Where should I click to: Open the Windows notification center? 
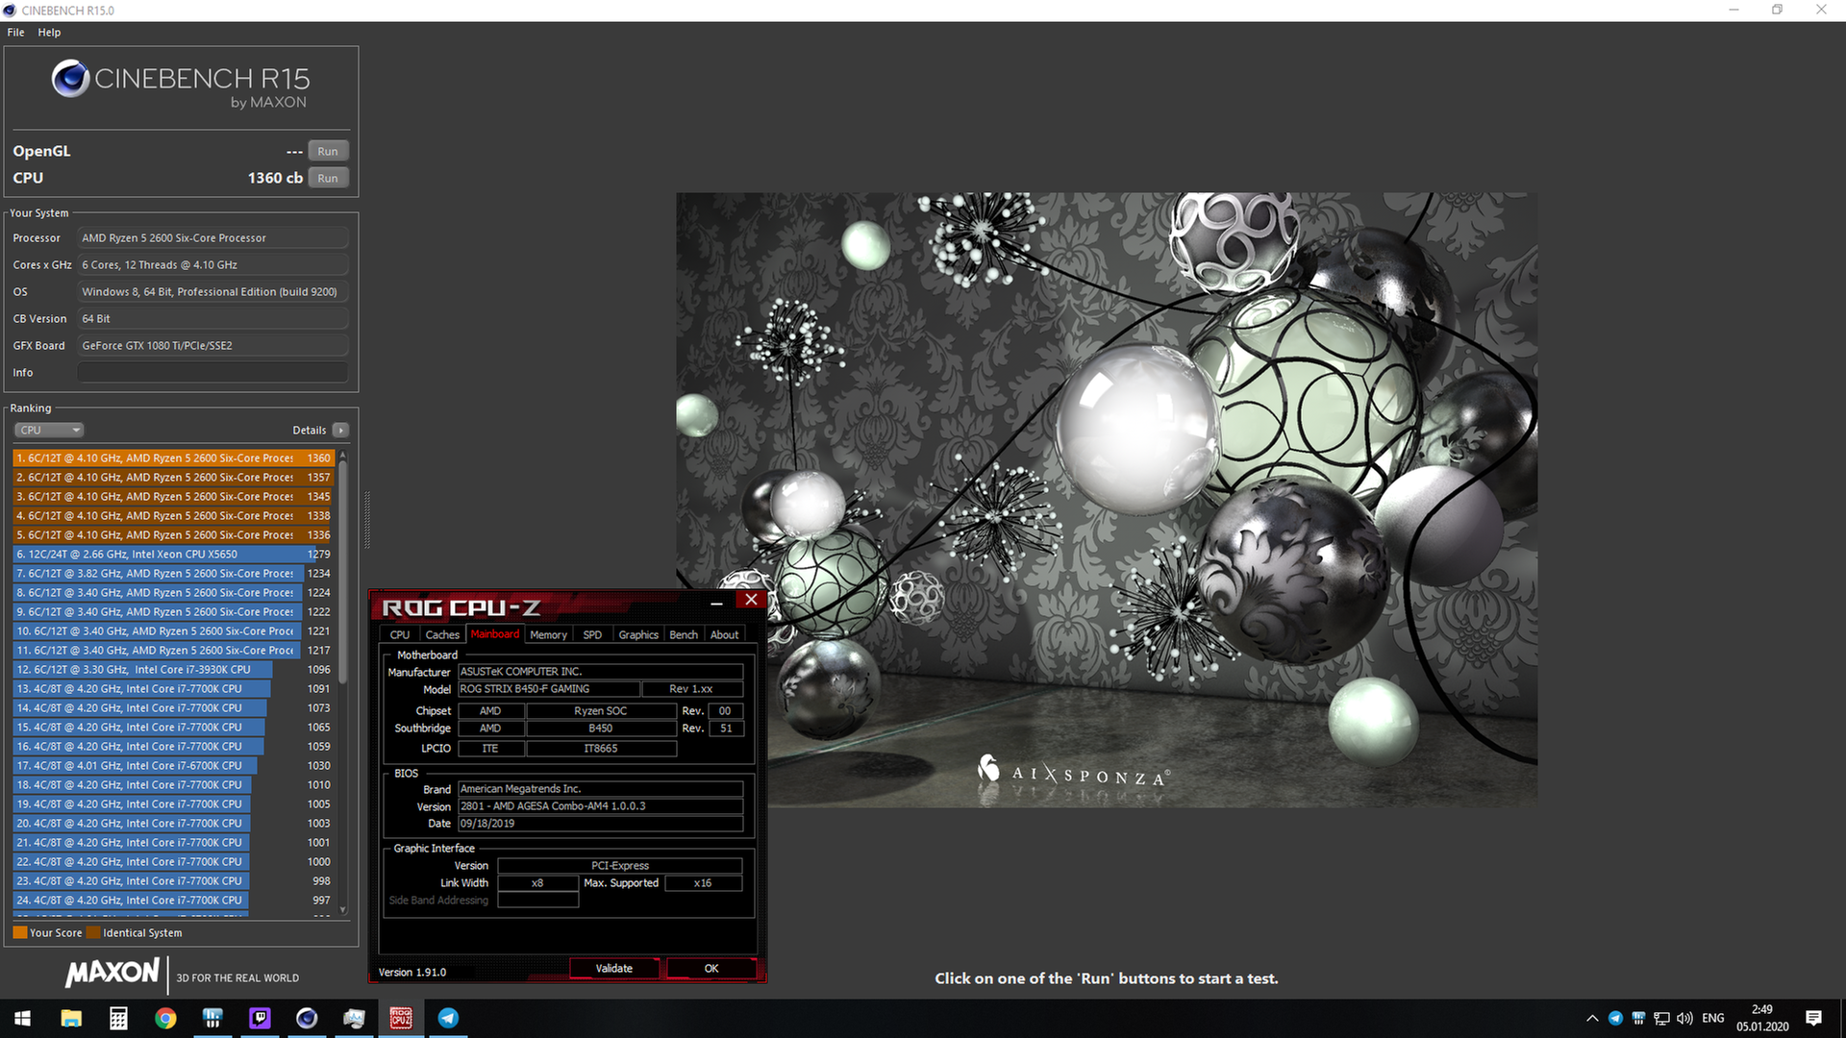point(1813,1018)
